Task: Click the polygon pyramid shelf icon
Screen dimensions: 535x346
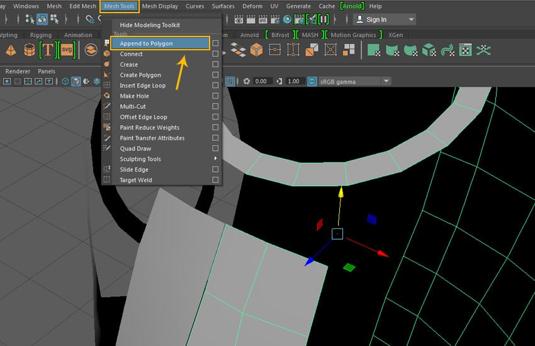Action: (11, 50)
